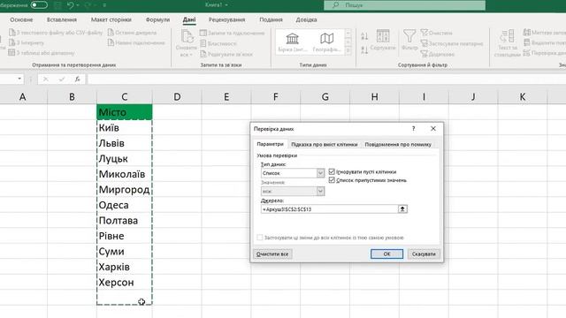Viewport: 566px width, 318px height.
Task: Toggle Застосувати ці зміни checkbox
Action: tap(260, 238)
